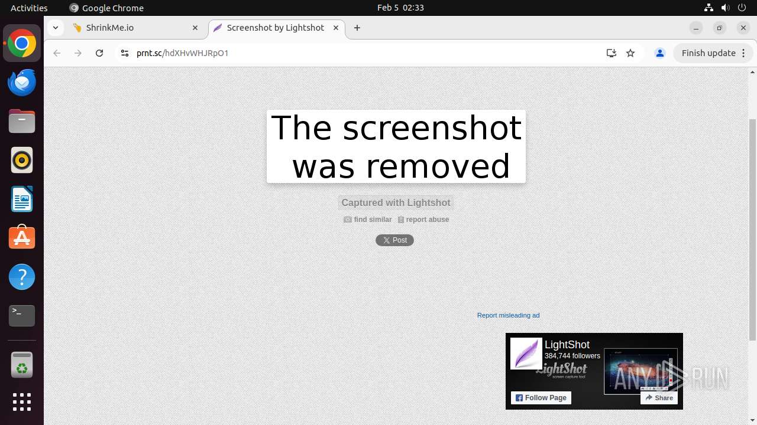Viewport: 757px width, 425px height.
Task: Open a new tab with plus button
Action: (x=357, y=28)
